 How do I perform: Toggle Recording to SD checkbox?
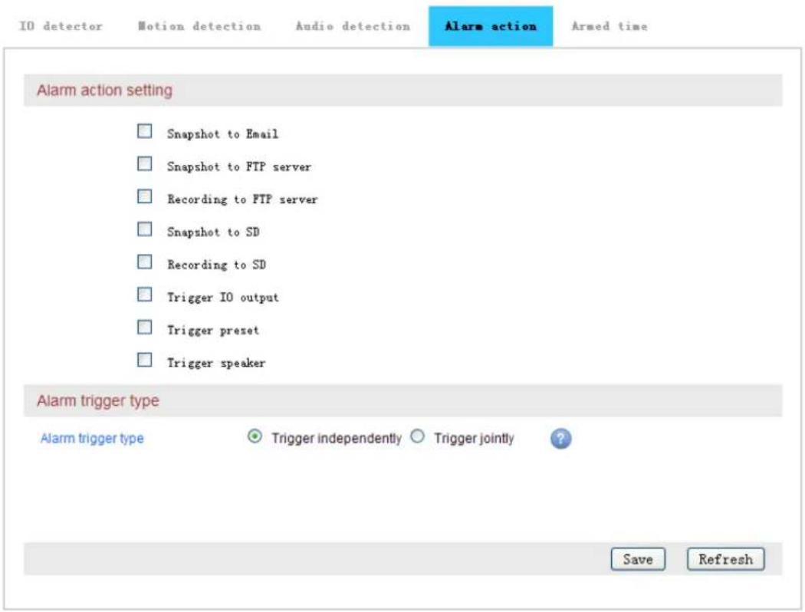[x=145, y=262]
